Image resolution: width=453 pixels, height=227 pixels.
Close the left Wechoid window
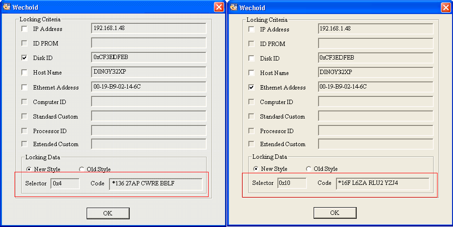click(x=219, y=7)
